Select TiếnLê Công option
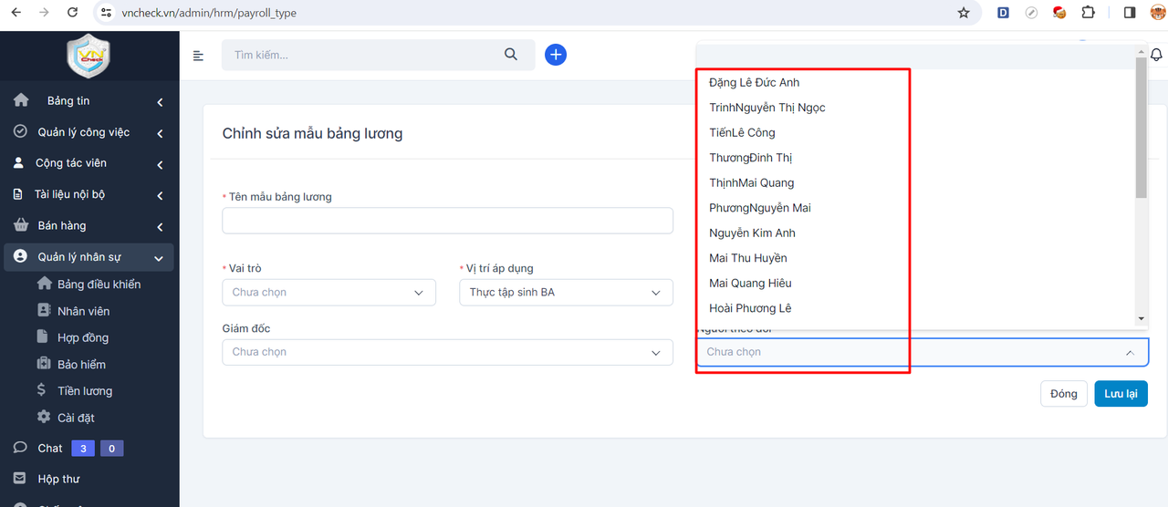This screenshot has width=1168, height=507. [x=915, y=133]
